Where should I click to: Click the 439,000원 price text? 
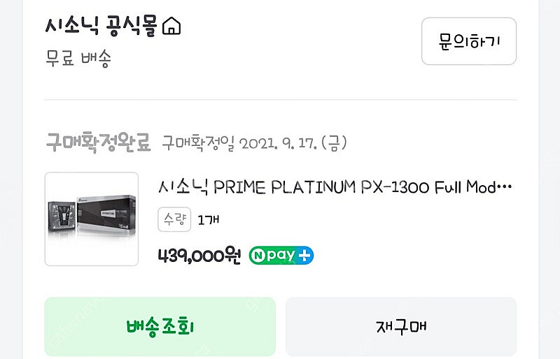tap(199, 255)
